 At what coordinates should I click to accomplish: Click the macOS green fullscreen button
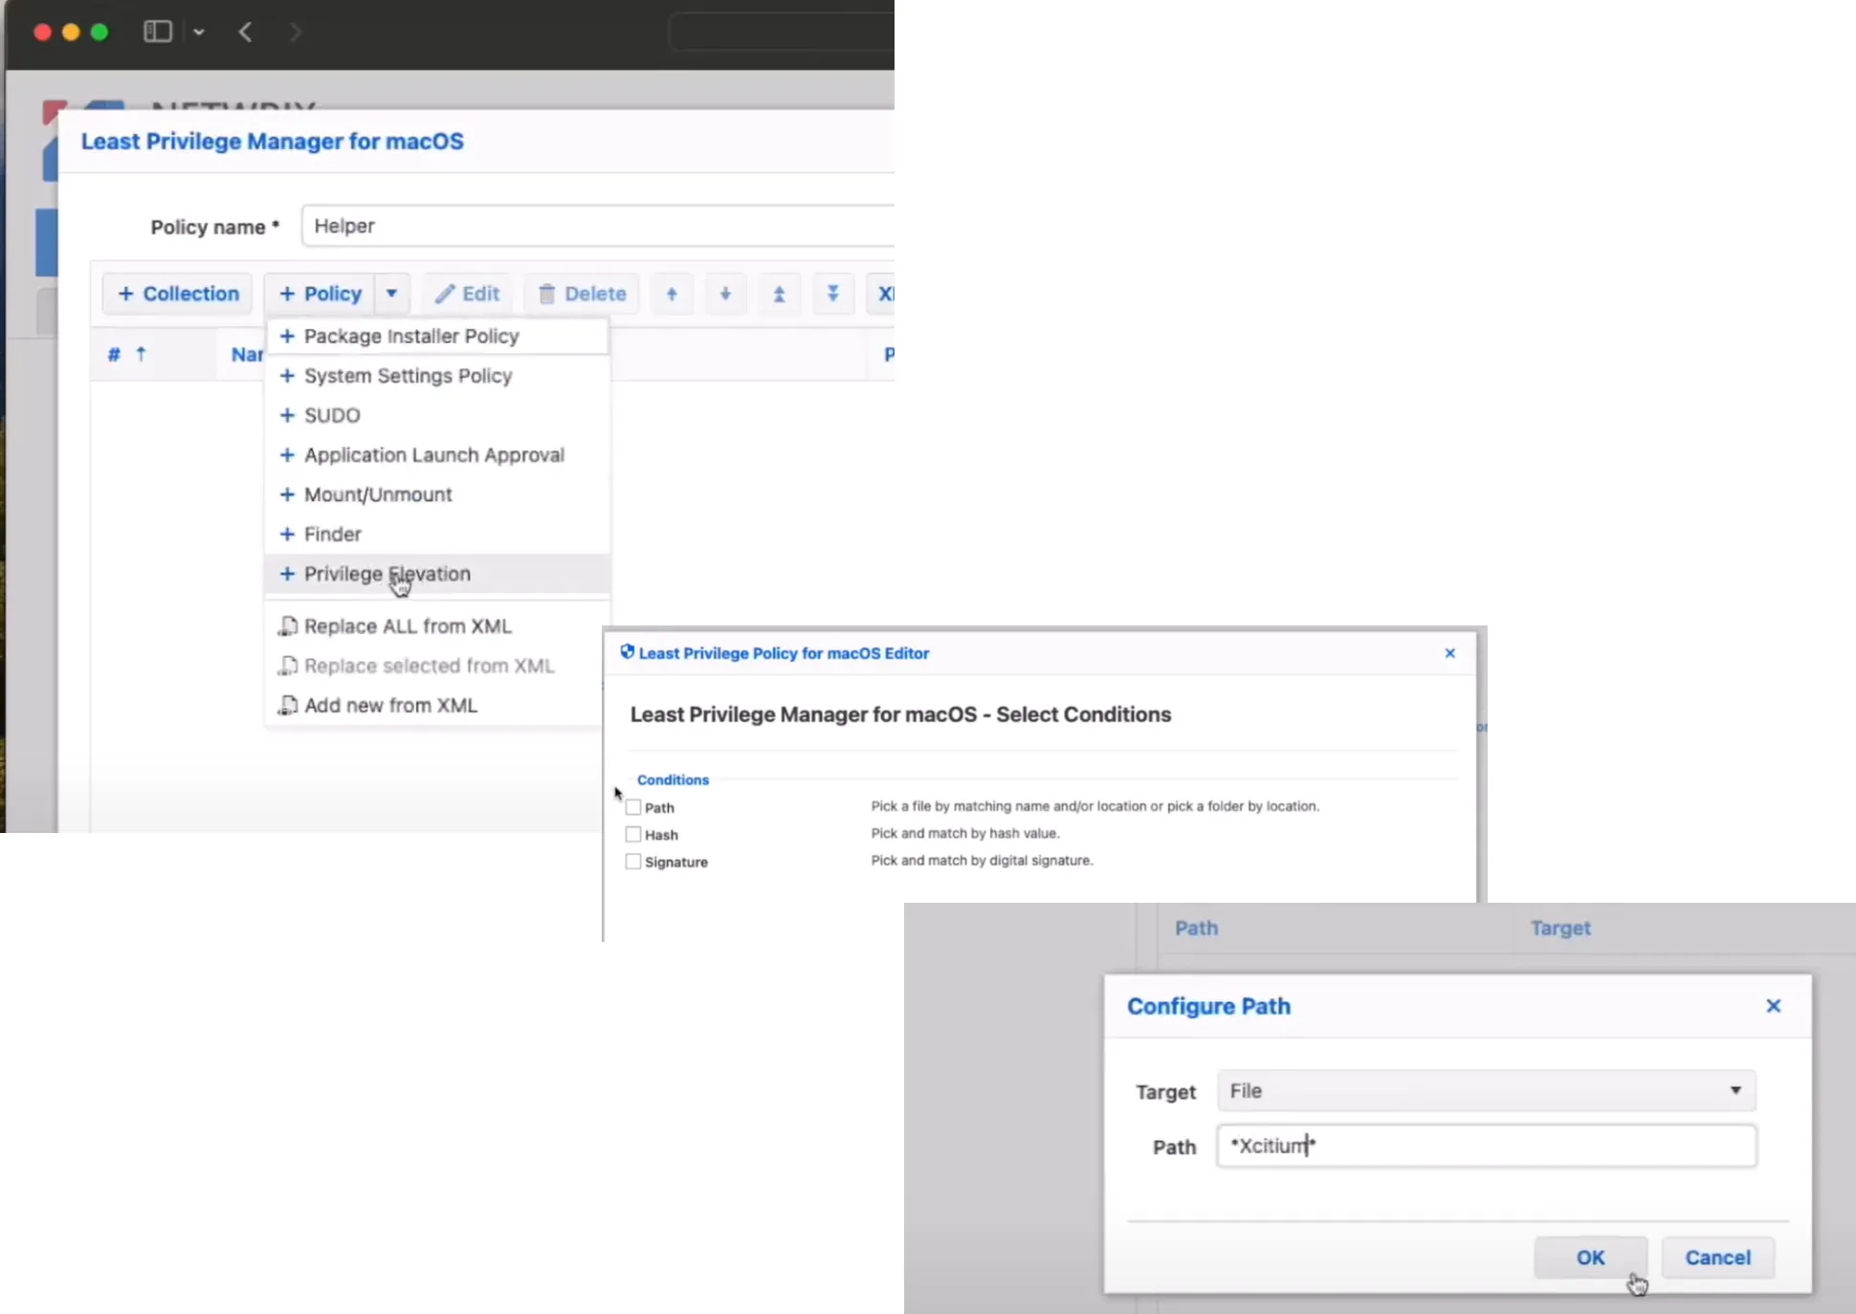click(x=99, y=32)
